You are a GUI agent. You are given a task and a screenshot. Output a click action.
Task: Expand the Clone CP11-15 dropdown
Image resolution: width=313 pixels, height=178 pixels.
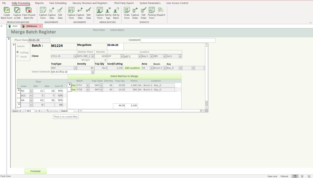pos(75,56)
